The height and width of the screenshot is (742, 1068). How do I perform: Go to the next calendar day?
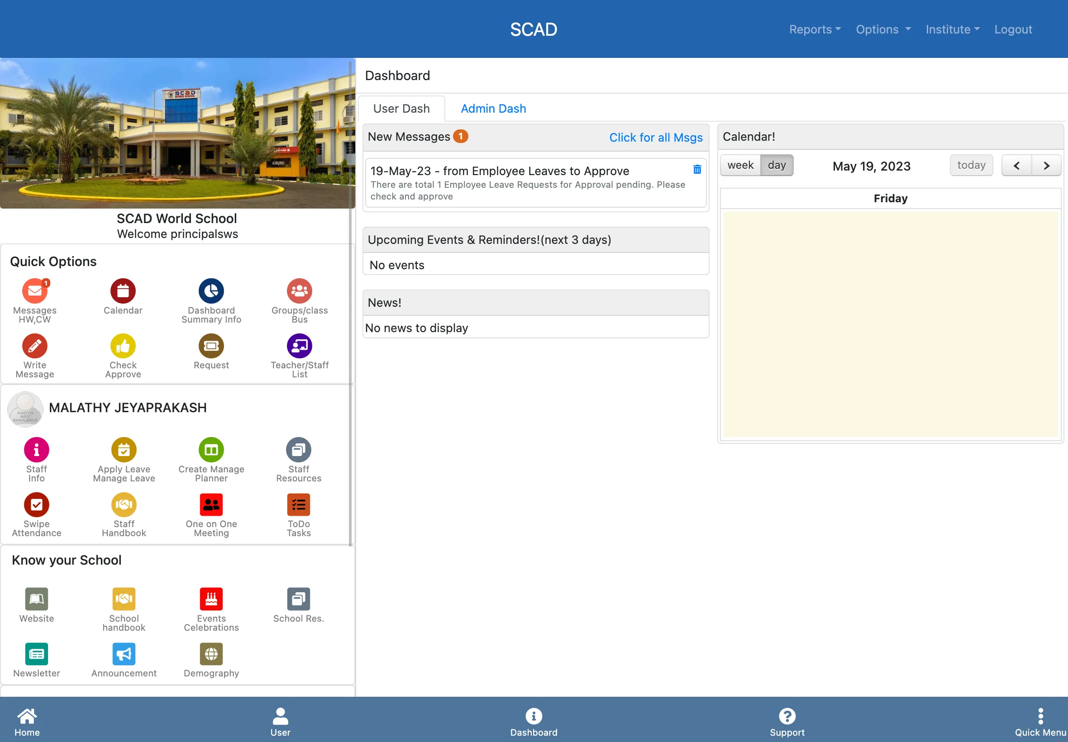pos(1046,166)
